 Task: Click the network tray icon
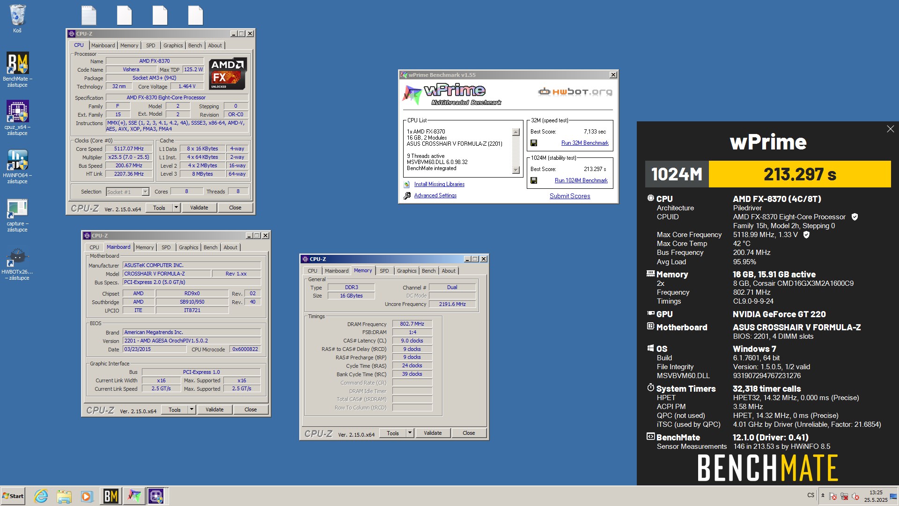844,497
